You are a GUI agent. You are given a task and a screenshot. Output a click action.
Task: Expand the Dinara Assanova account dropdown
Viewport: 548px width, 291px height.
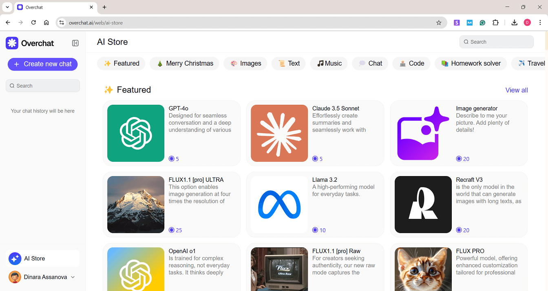click(73, 277)
